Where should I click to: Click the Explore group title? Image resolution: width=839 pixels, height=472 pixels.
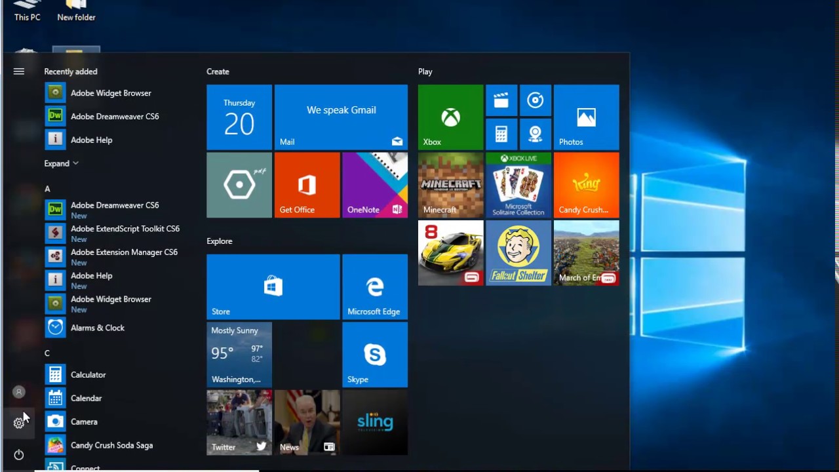point(220,241)
